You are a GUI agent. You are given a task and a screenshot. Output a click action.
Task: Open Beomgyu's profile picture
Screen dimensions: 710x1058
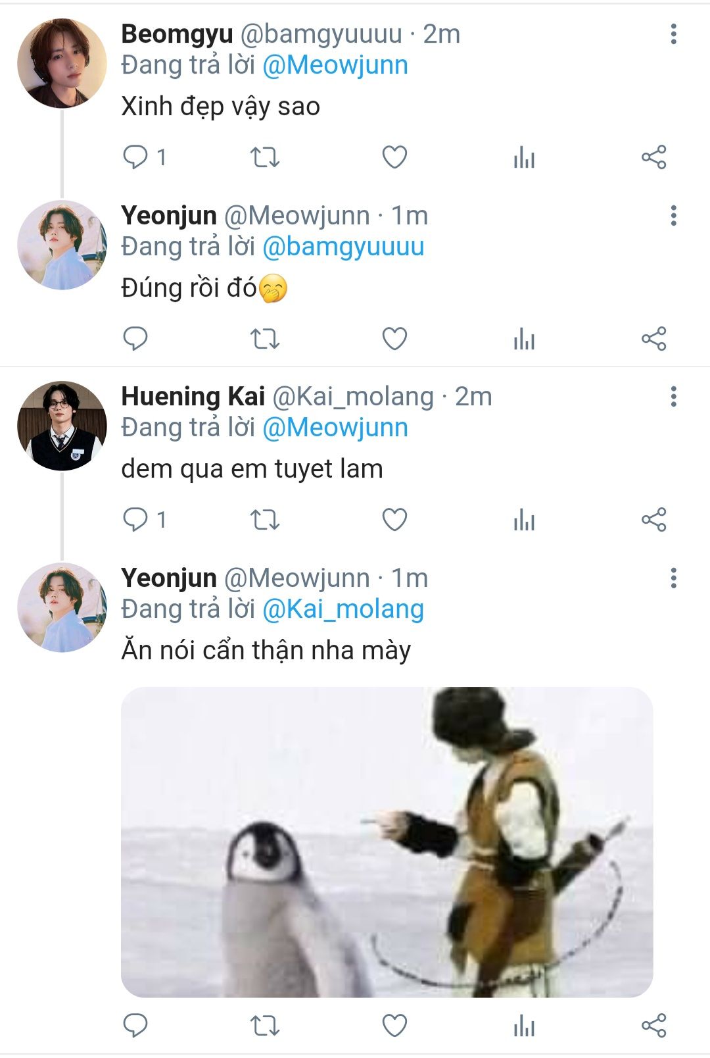62,63
